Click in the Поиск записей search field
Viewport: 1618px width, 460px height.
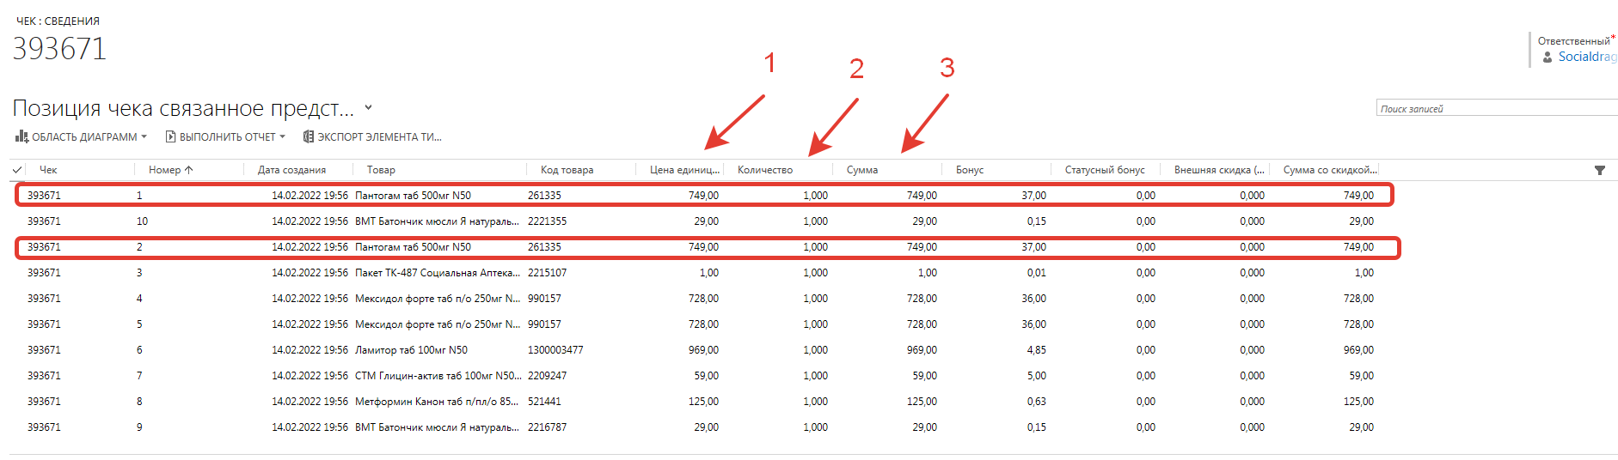[x=1494, y=109]
